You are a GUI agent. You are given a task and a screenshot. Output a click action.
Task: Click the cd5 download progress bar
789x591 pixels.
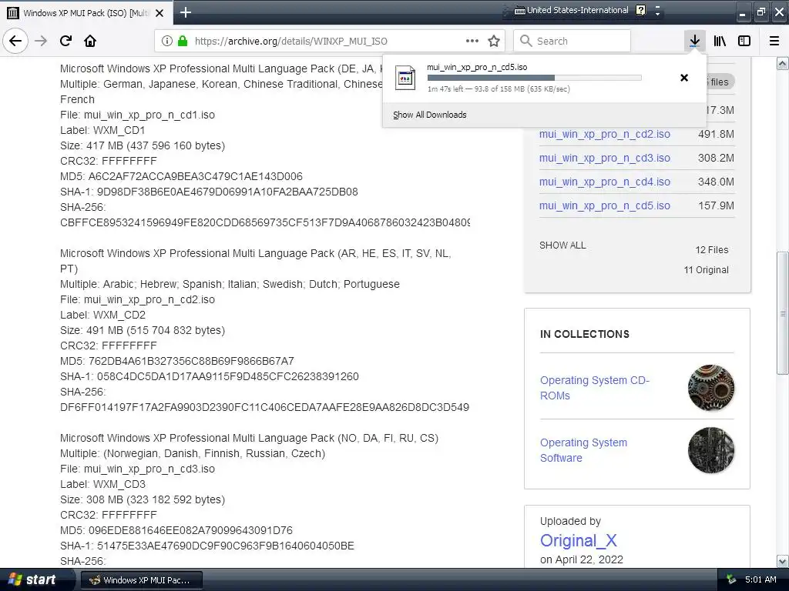pos(535,78)
